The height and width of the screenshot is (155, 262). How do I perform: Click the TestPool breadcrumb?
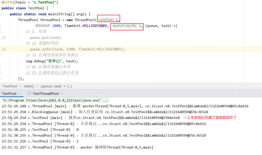click(x=10, y=86)
